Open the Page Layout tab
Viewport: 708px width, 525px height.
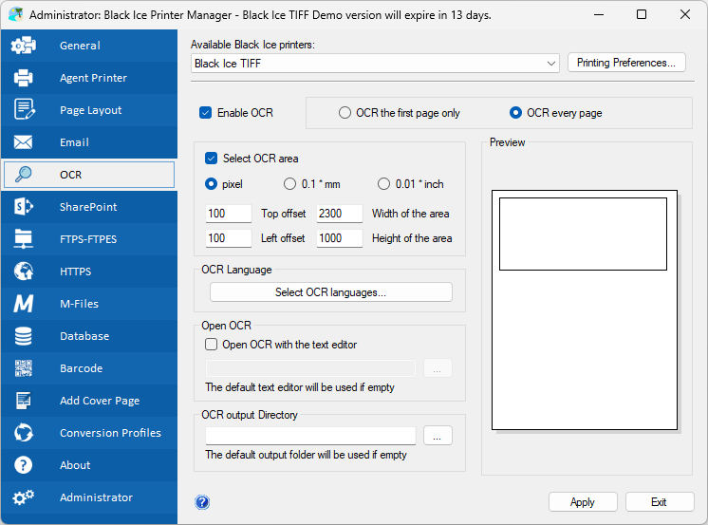click(x=90, y=110)
